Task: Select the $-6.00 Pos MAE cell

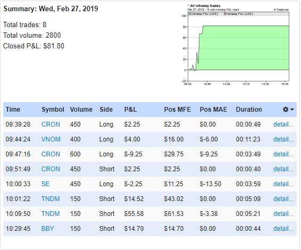Action: pos(208,139)
